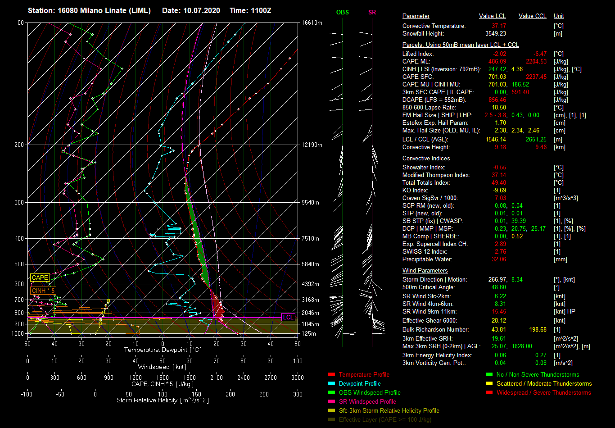615x428 pixels.
Task: Click the red Widespread / Severe Thunderstorms swatch
Action: click(489, 392)
